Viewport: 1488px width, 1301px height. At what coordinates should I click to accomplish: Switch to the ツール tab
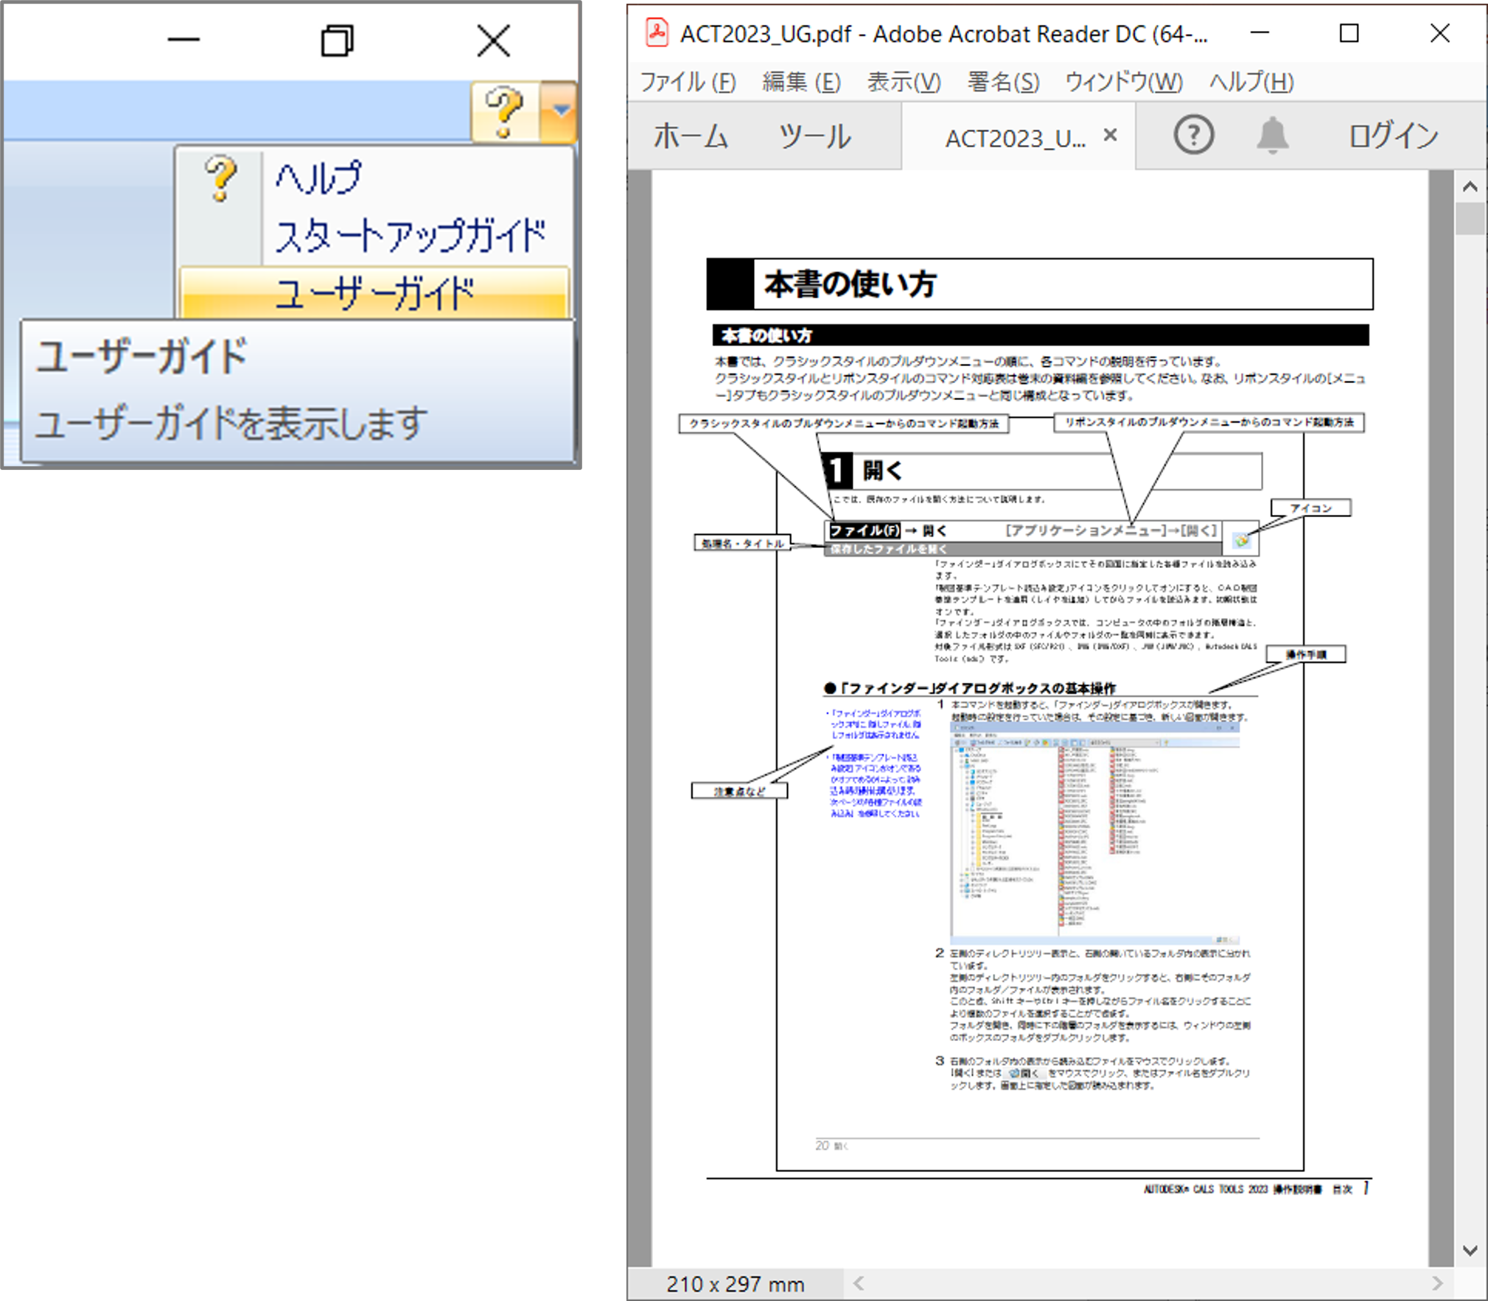(x=814, y=137)
